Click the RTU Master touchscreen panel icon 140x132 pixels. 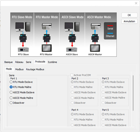point(47,48)
